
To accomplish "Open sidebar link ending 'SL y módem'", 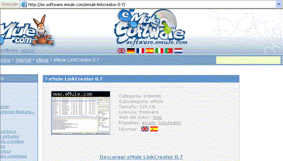I will coord(12,141).
